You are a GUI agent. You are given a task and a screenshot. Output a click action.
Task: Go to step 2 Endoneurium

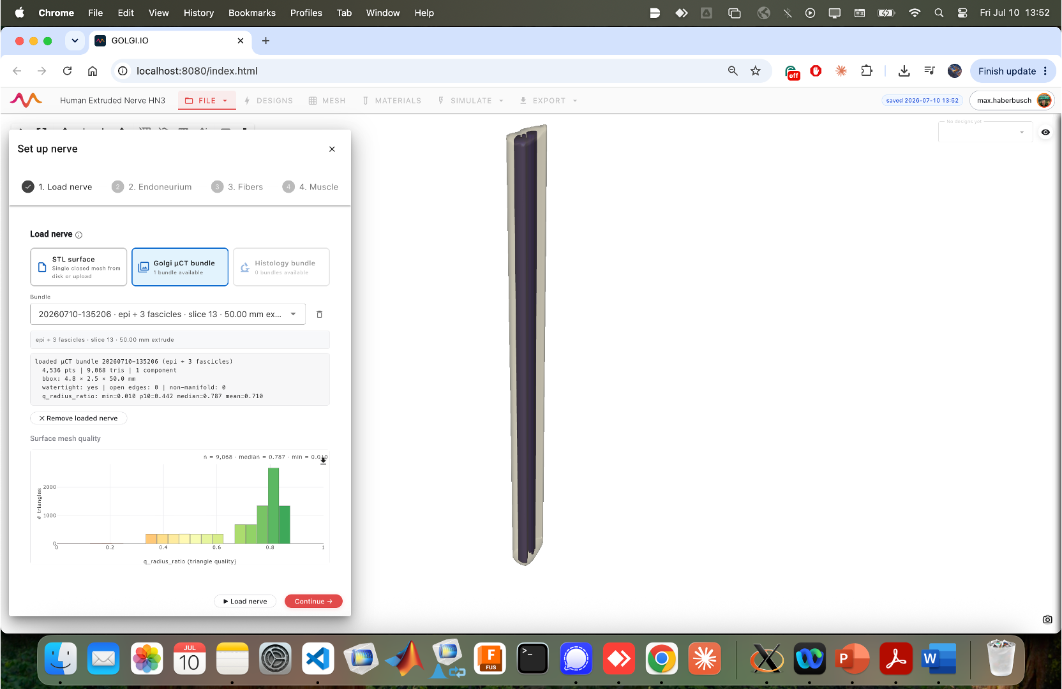click(152, 187)
